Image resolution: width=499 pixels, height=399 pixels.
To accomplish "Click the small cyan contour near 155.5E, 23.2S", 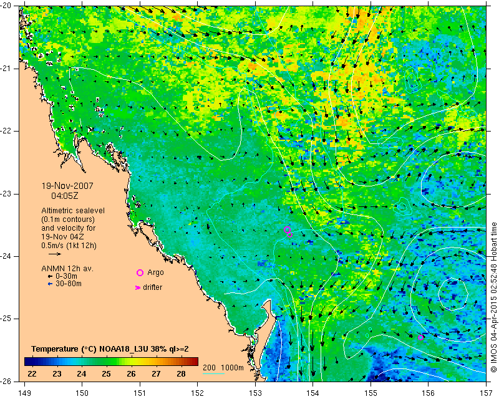I will (x=402, y=206).
